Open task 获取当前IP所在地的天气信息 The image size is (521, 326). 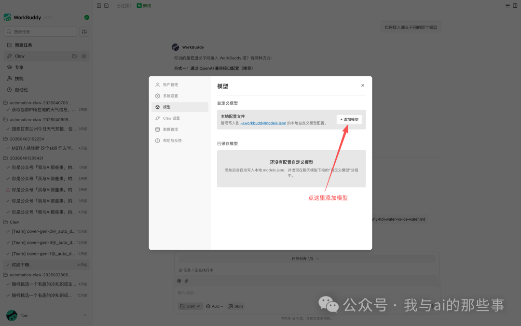46,110
